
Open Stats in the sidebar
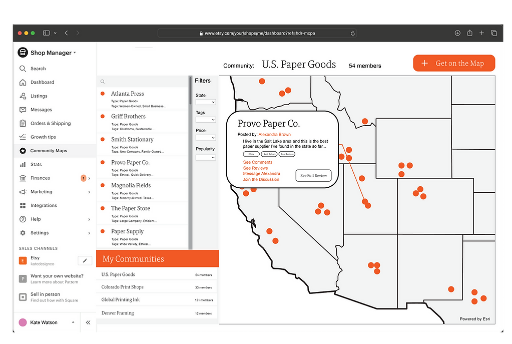pyautogui.click(x=36, y=164)
